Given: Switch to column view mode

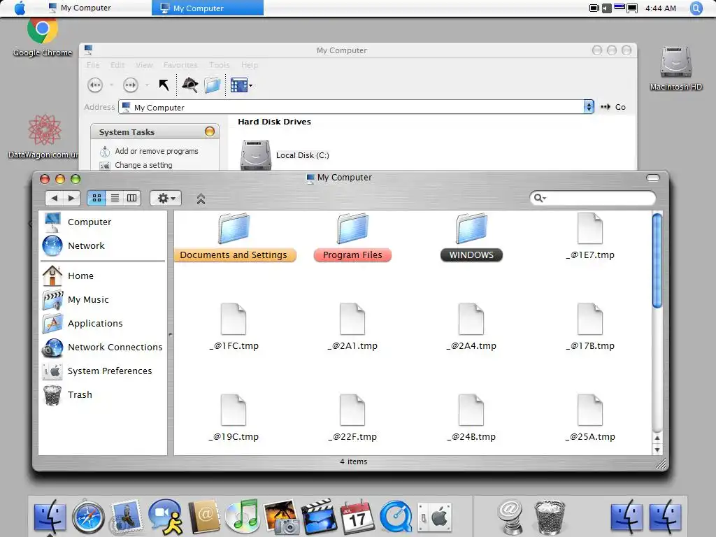Looking at the screenshot, I should coord(132,198).
